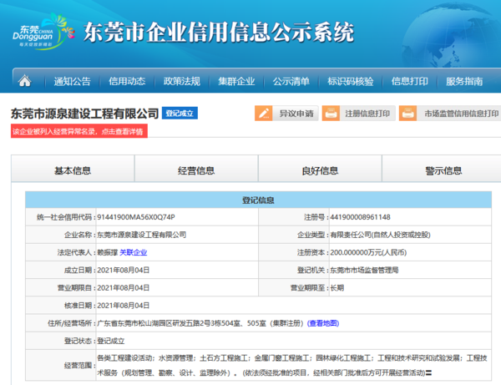Click the 成立日期 value 2021年08月04日

[124, 271]
